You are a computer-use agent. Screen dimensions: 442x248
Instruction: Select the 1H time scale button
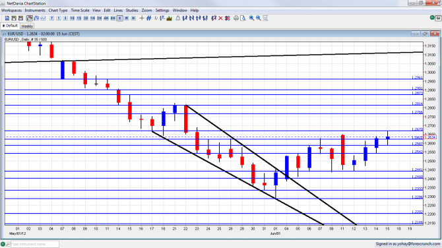coord(92,18)
